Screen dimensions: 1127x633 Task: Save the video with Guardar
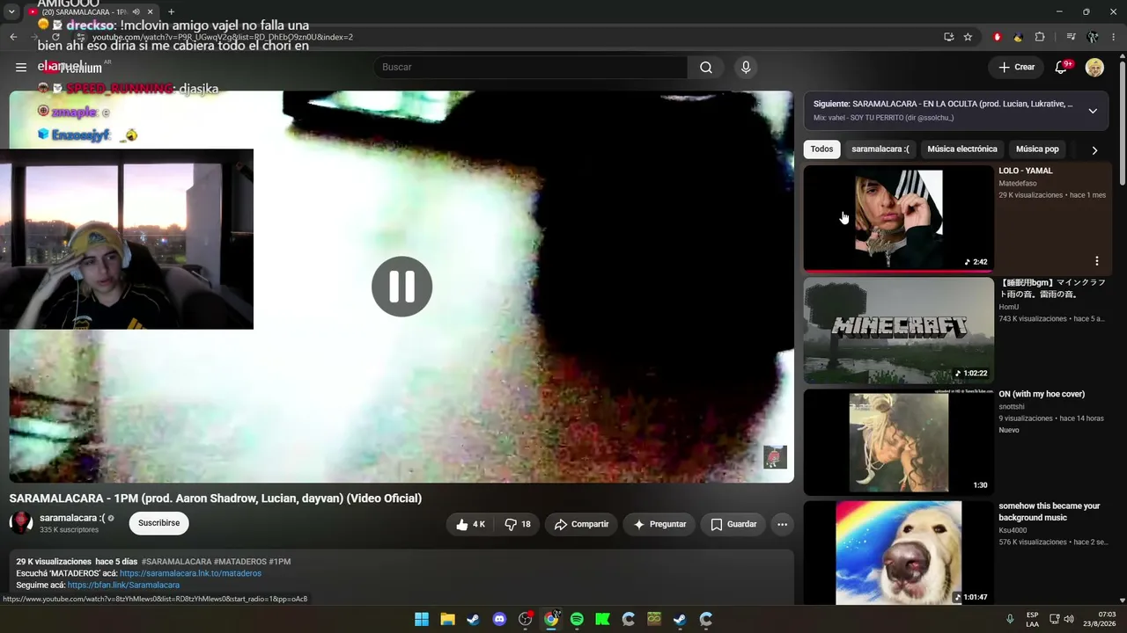[733, 524]
